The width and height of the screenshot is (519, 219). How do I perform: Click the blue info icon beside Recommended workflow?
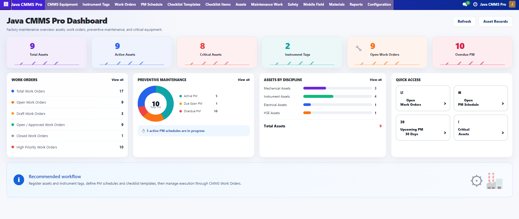pyautogui.click(x=19, y=180)
